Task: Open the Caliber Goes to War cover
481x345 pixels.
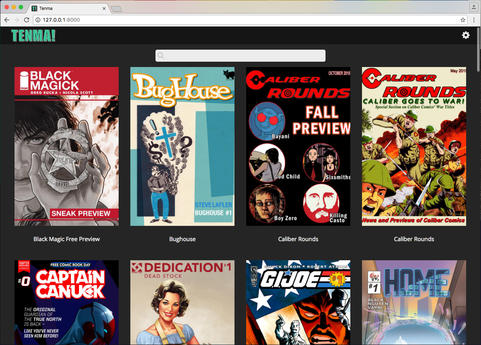Action: [414, 146]
